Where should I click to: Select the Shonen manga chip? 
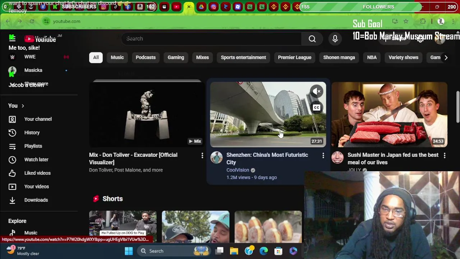click(x=339, y=58)
